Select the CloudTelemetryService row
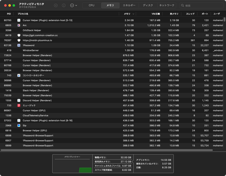 point(112,116)
